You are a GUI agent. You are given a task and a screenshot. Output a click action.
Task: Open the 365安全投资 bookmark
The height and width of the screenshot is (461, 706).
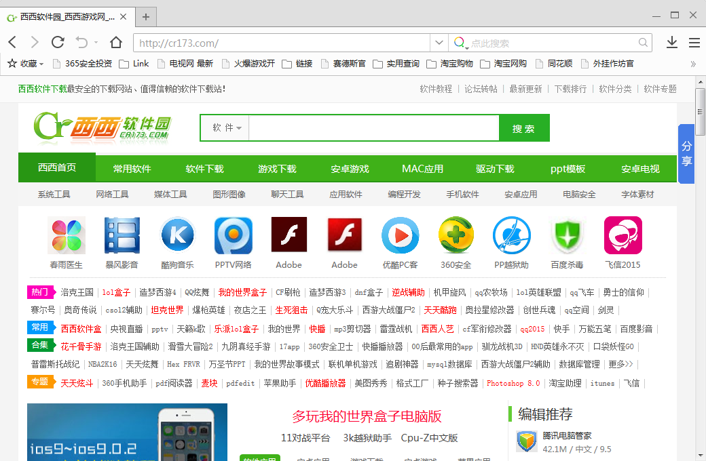pos(83,64)
